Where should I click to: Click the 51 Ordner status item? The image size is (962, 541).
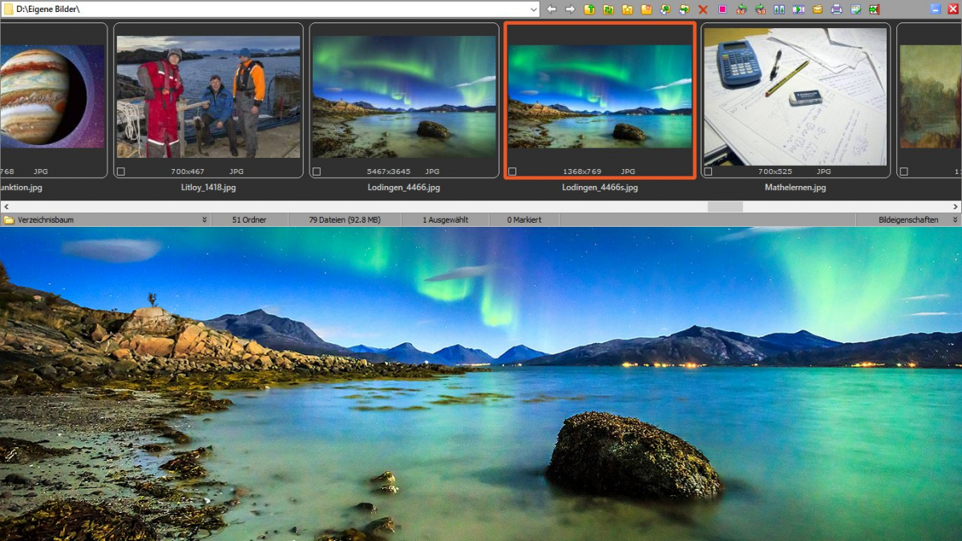coord(249,219)
